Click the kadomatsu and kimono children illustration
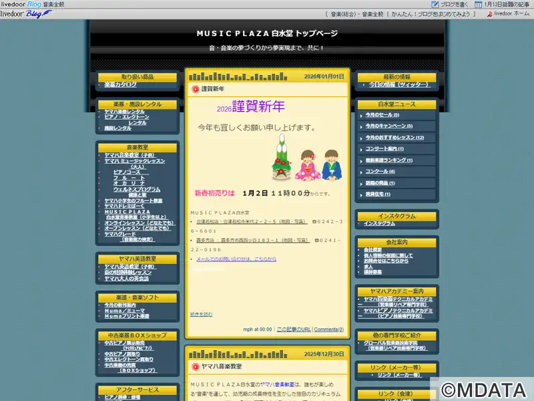Viewport: 534px width, 401px height. point(307,157)
